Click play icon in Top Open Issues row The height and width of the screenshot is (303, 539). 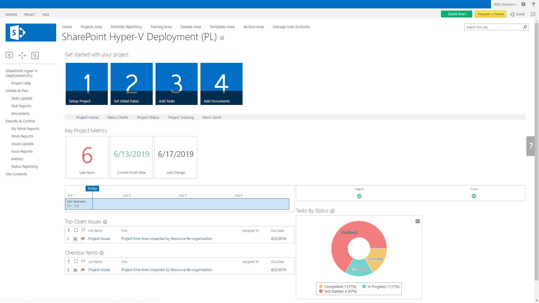point(76,239)
